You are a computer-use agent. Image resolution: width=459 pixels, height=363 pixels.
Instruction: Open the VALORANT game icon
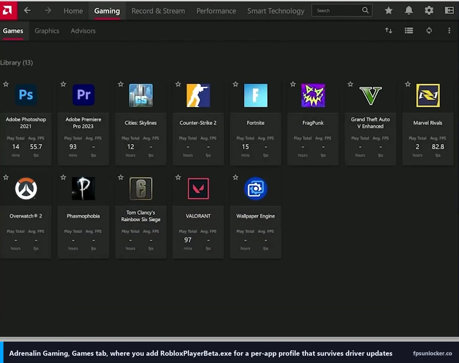click(198, 188)
